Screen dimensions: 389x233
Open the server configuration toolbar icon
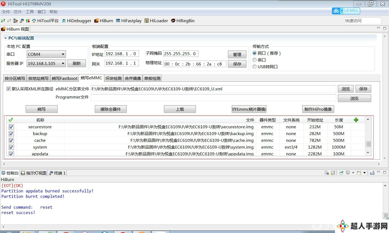point(15,21)
